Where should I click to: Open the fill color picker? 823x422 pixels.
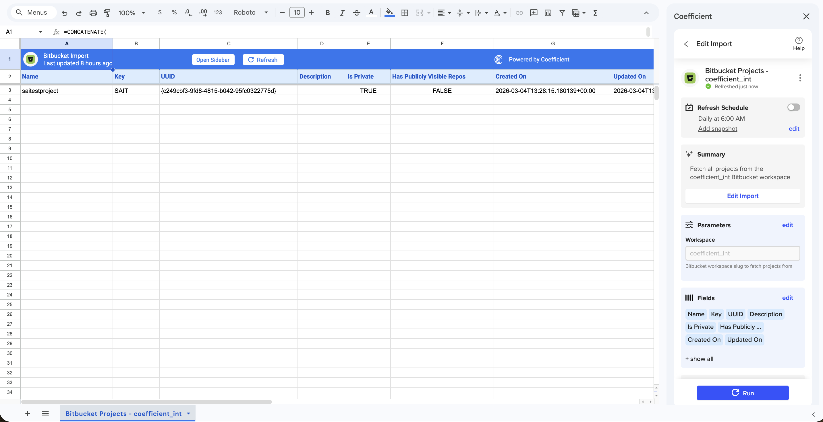[389, 13]
